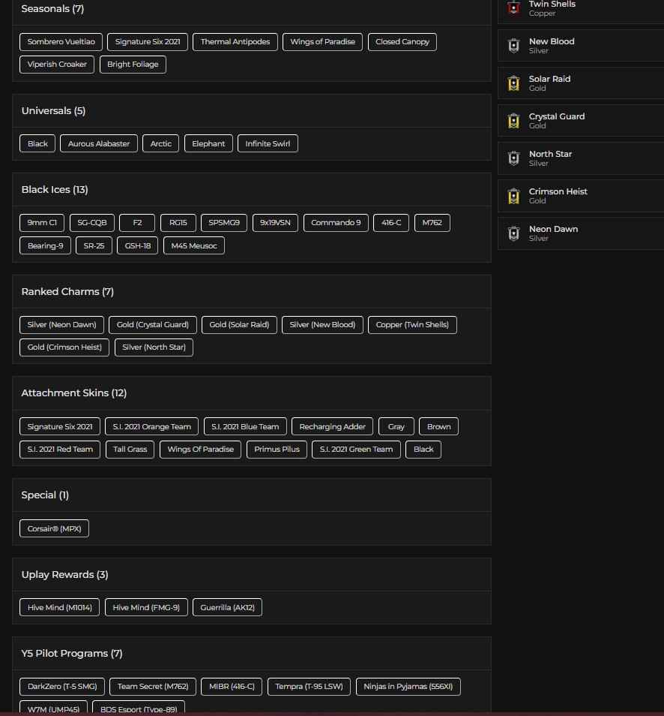Click the Solar Raid gold charm icon
The width and height of the screenshot is (664, 716).
513,83
